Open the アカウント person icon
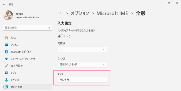The width and height of the screenshot is (181, 91). (x=6, y=80)
